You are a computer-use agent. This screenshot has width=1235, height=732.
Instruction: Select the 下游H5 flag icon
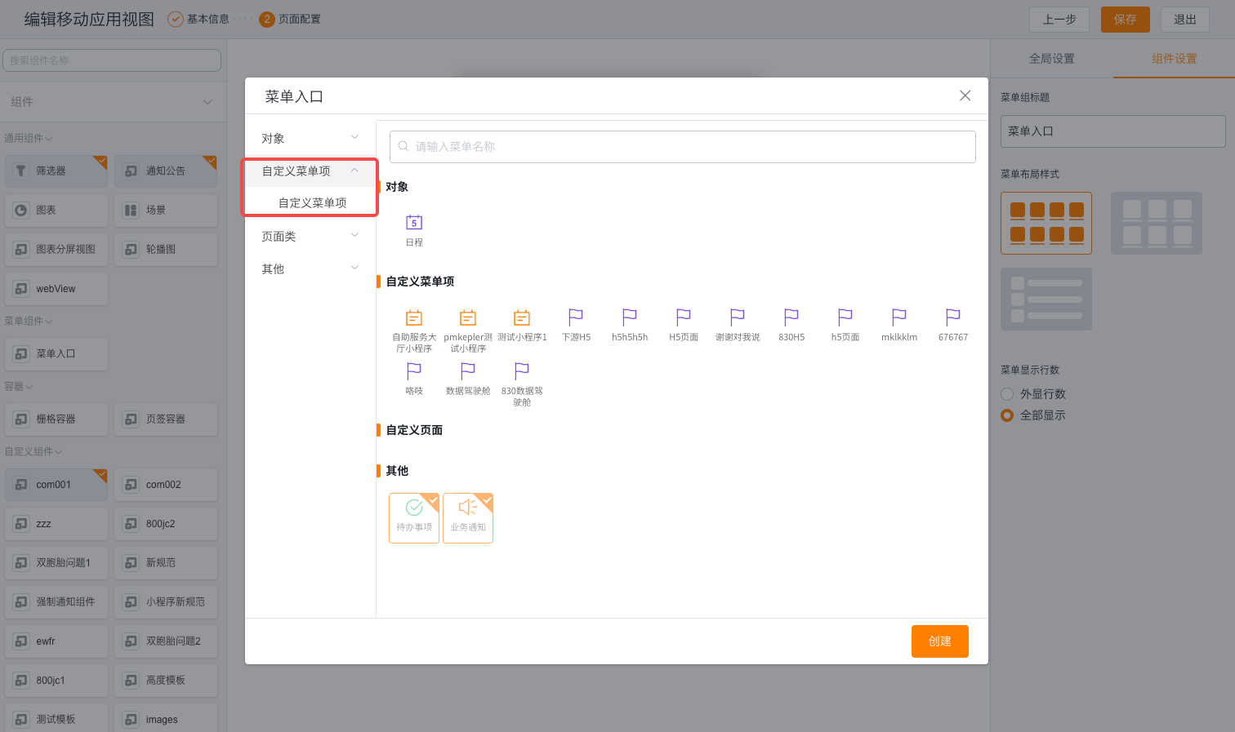[575, 318]
